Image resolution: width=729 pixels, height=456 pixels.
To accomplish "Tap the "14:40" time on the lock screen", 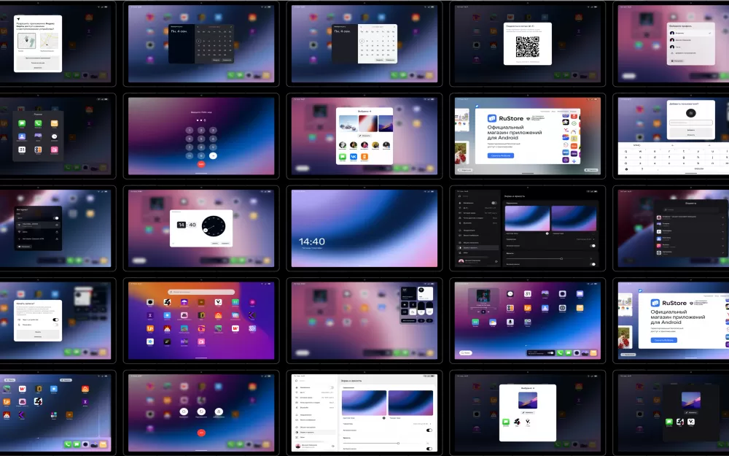I will [x=311, y=241].
